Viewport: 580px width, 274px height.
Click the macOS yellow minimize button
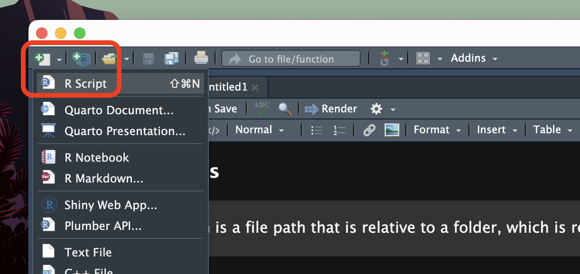(61, 33)
